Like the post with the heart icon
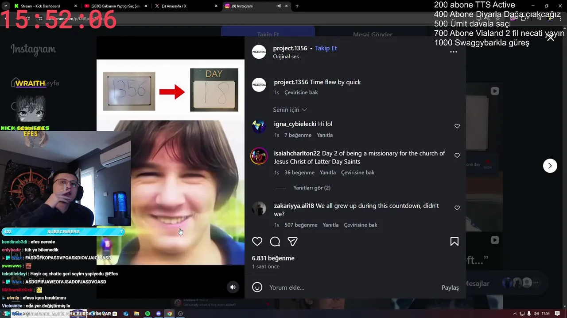 (x=257, y=242)
